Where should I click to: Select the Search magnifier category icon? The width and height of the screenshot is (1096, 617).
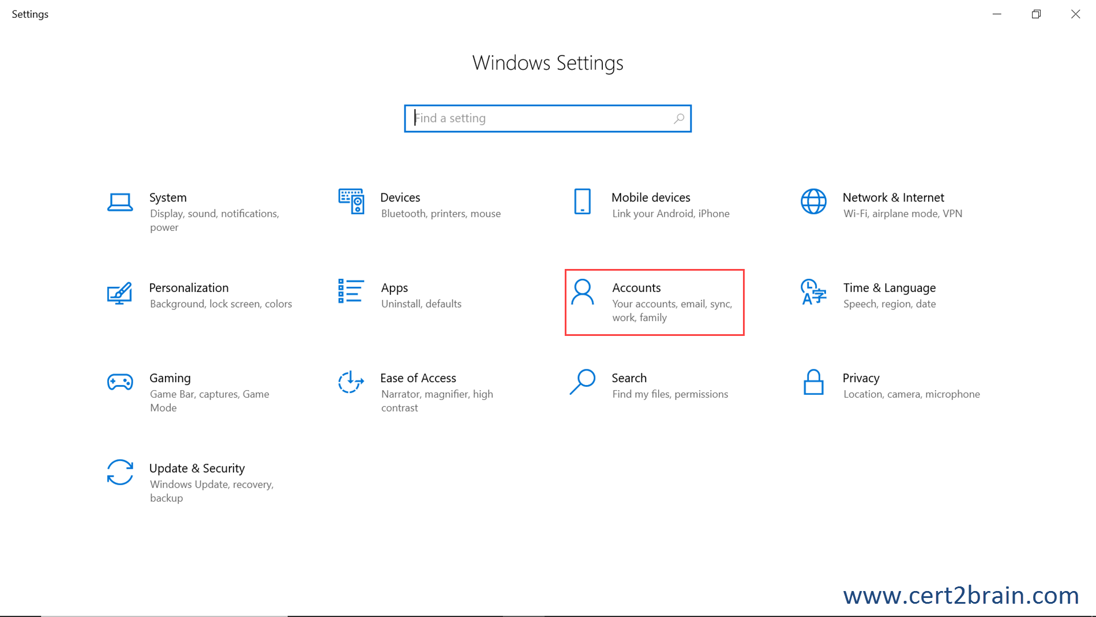tap(583, 382)
